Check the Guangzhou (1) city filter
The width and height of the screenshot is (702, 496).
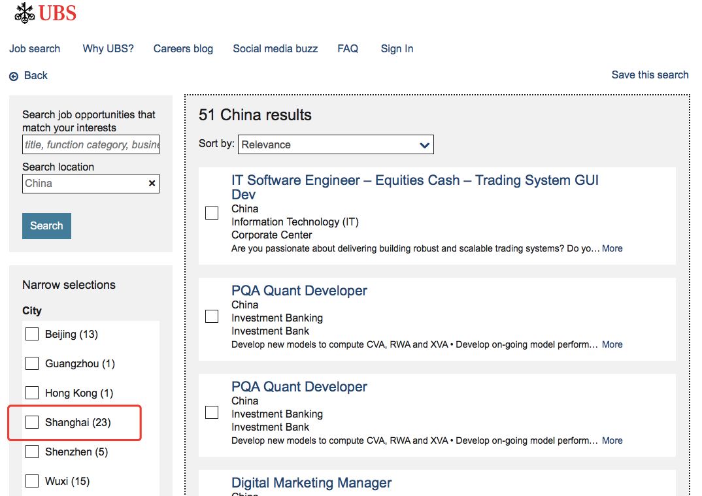click(x=32, y=363)
